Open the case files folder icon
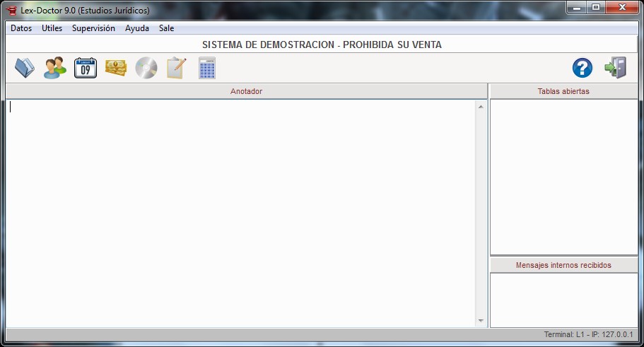Image resolution: width=644 pixels, height=347 pixels. click(x=25, y=68)
